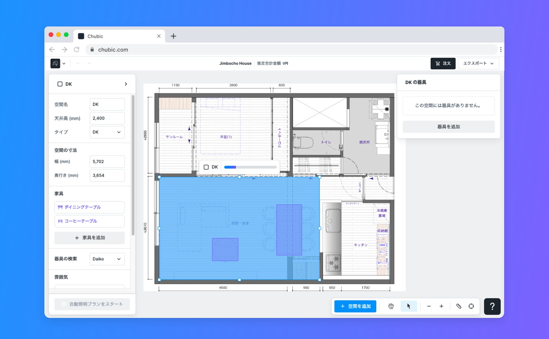
Task: Select the ruler measure tool
Action: coord(459,306)
